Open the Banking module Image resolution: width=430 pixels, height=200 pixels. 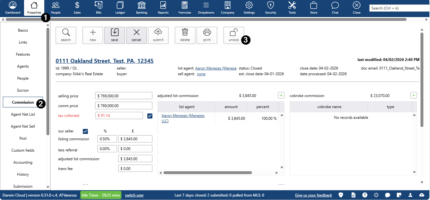click(142, 8)
